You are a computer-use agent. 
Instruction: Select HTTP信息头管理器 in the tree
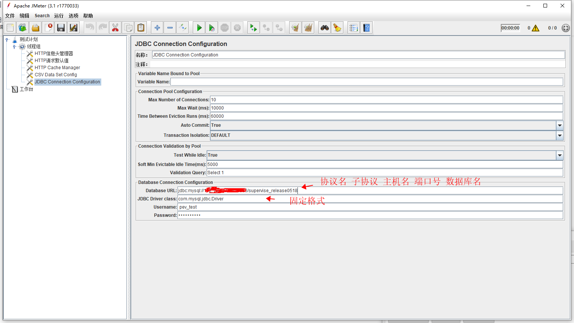click(x=54, y=53)
